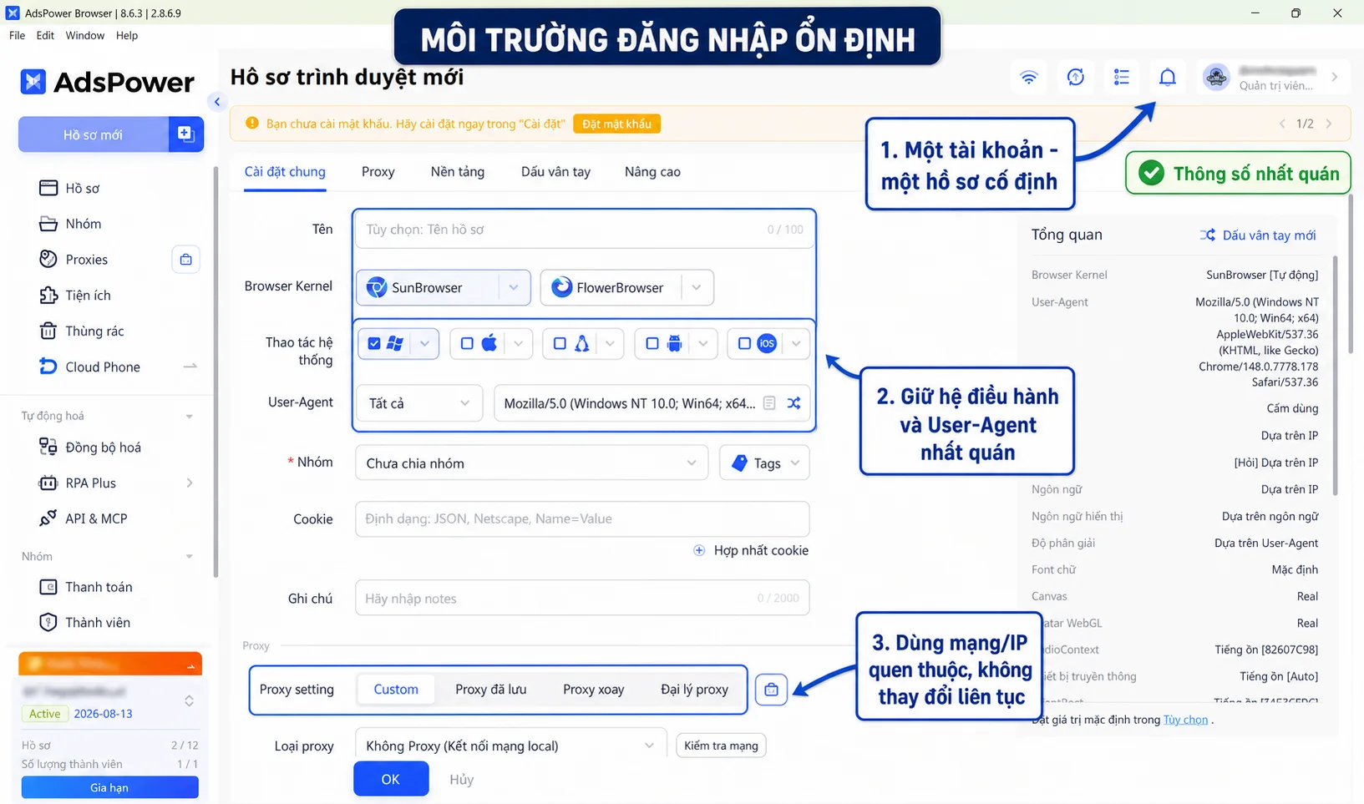The width and height of the screenshot is (1364, 804).
Task: Click the user avatar icon
Action: [x=1216, y=78]
